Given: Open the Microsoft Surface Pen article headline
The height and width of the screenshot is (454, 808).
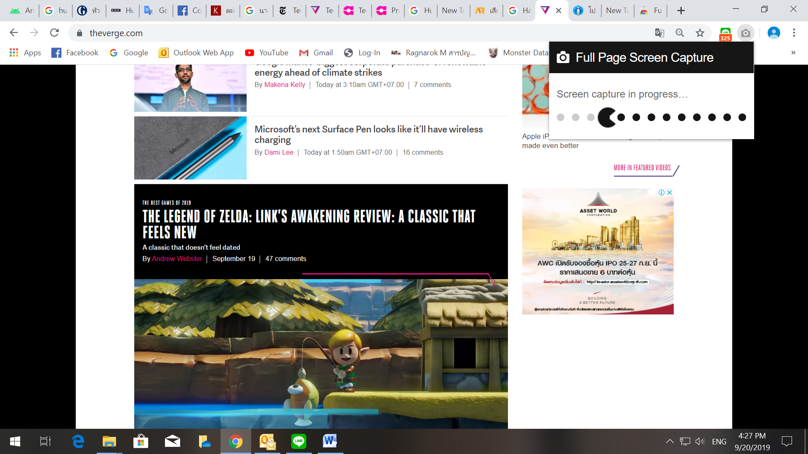Looking at the screenshot, I should pos(369,134).
